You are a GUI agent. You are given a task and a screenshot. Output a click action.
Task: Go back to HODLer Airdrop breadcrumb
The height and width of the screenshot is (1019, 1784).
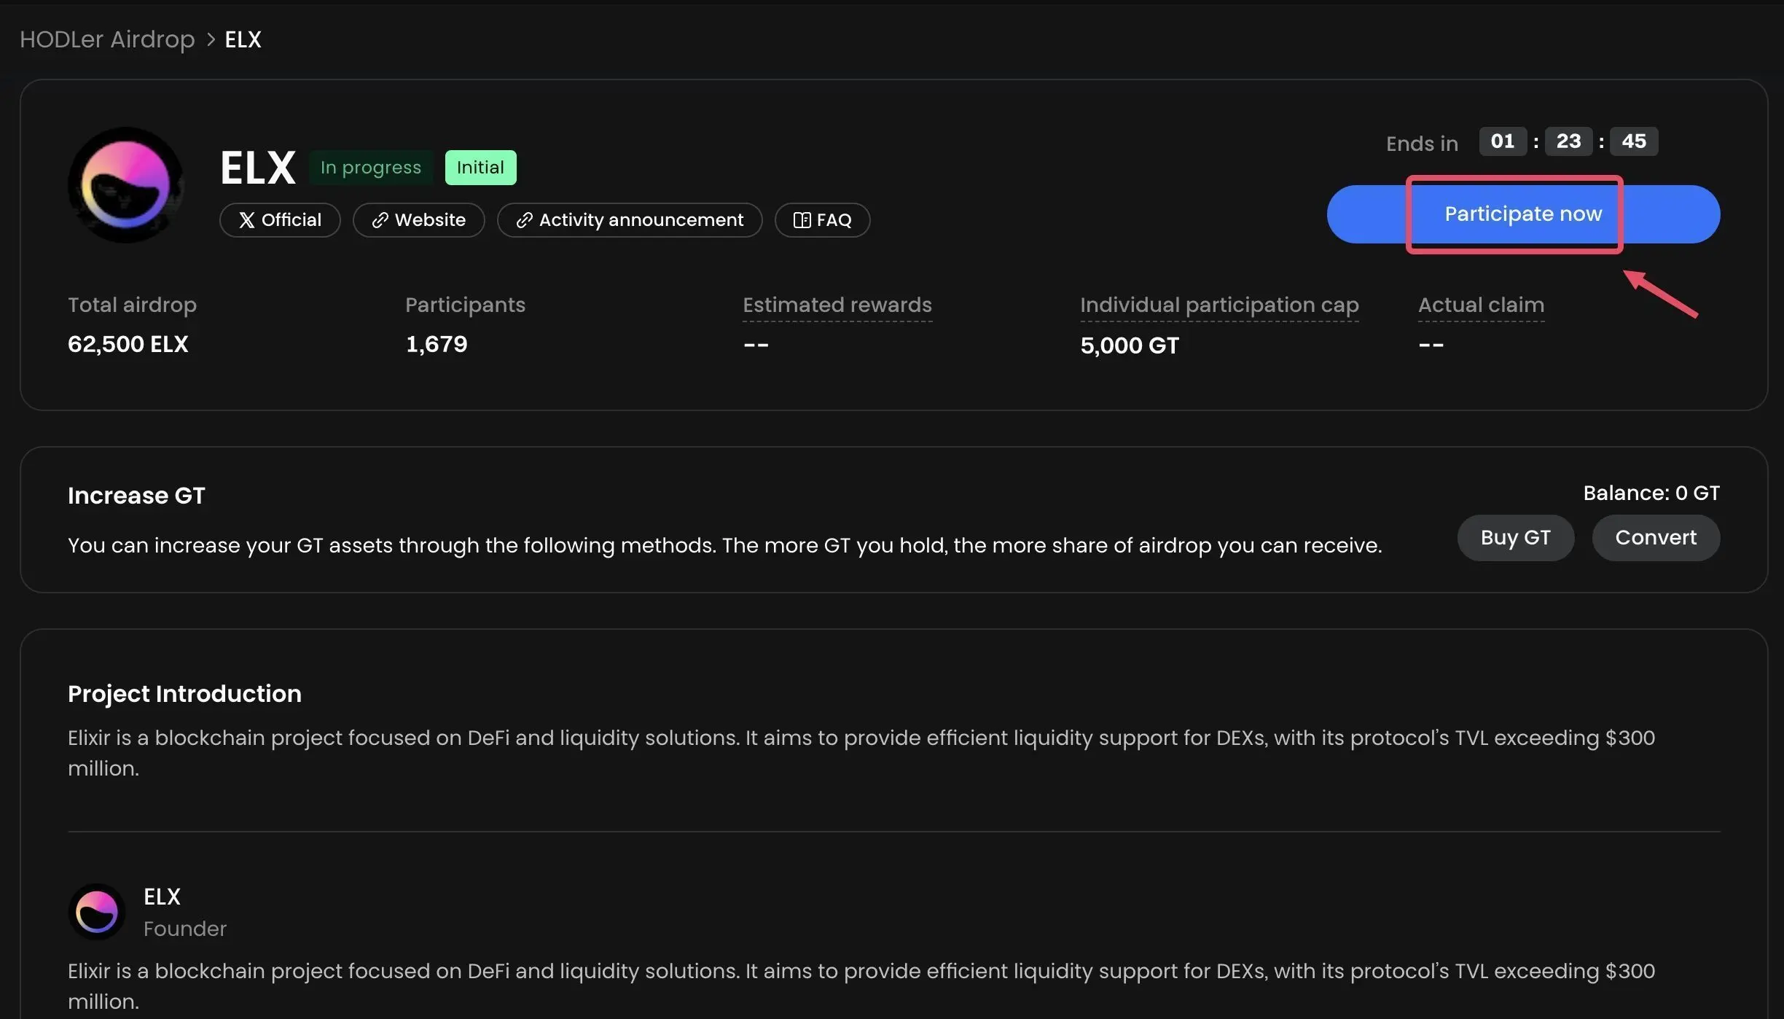pyautogui.click(x=107, y=39)
